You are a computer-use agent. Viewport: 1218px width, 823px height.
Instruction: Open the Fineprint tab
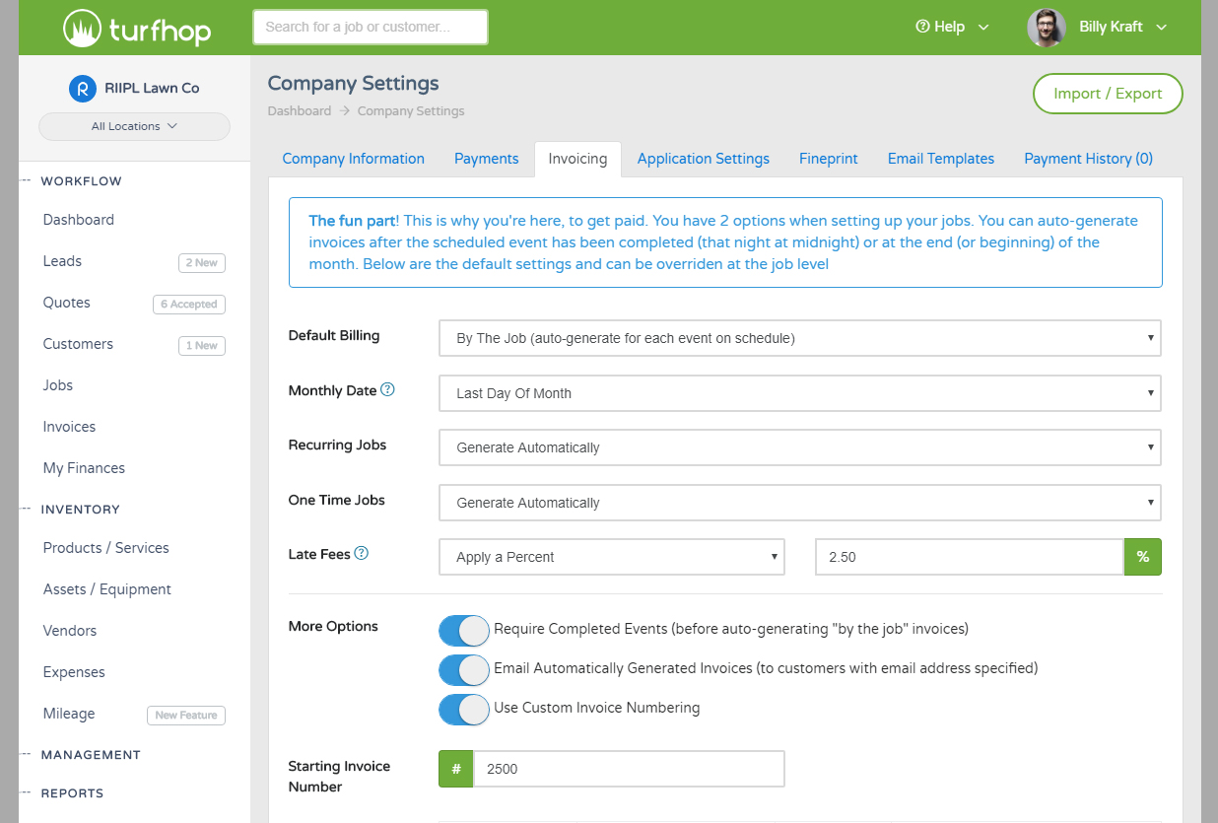[x=828, y=158]
